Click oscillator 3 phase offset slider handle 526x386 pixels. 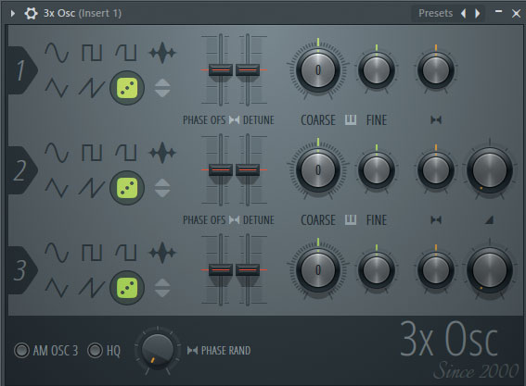[x=221, y=269]
